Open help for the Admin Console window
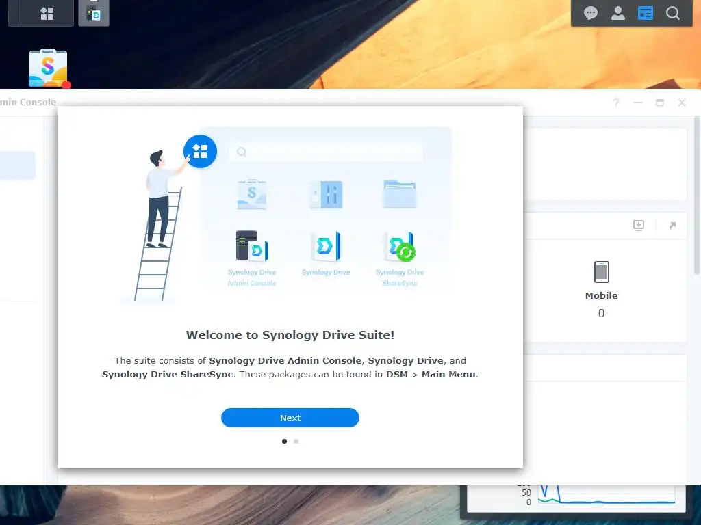This screenshot has width=701, height=525. click(616, 103)
